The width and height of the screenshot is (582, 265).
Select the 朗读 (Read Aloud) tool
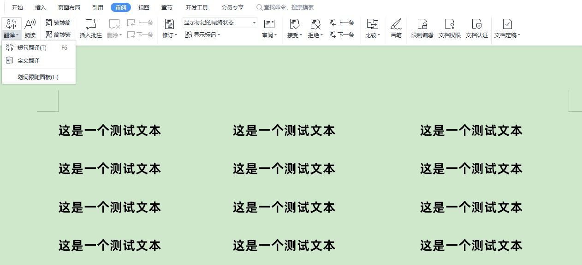[x=30, y=28]
